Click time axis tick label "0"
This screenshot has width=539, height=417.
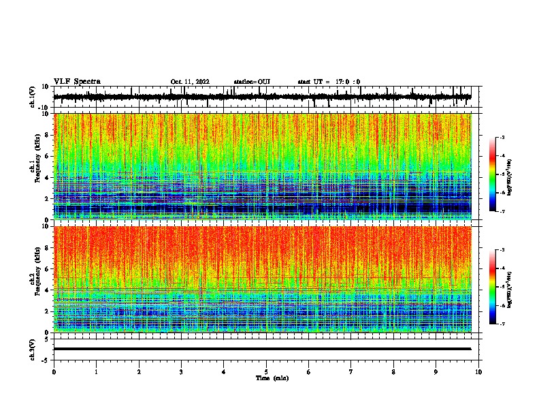[54, 372]
